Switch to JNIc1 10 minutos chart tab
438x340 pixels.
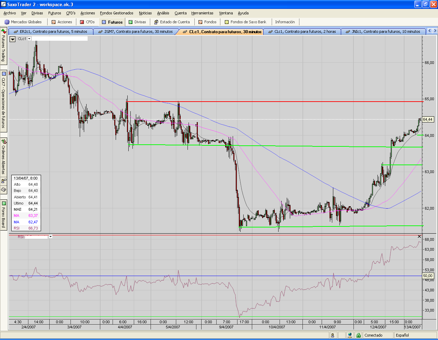pos(383,31)
